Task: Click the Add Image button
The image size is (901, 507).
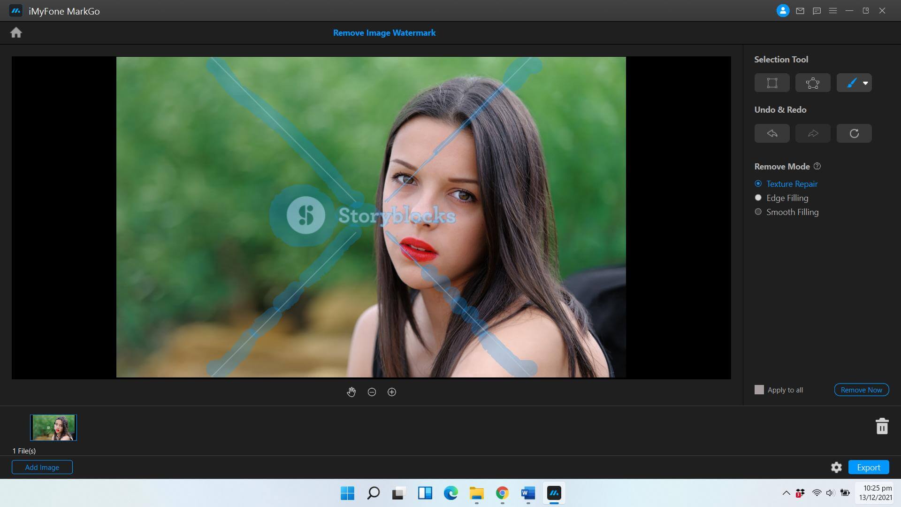Action: pos(41,467)
